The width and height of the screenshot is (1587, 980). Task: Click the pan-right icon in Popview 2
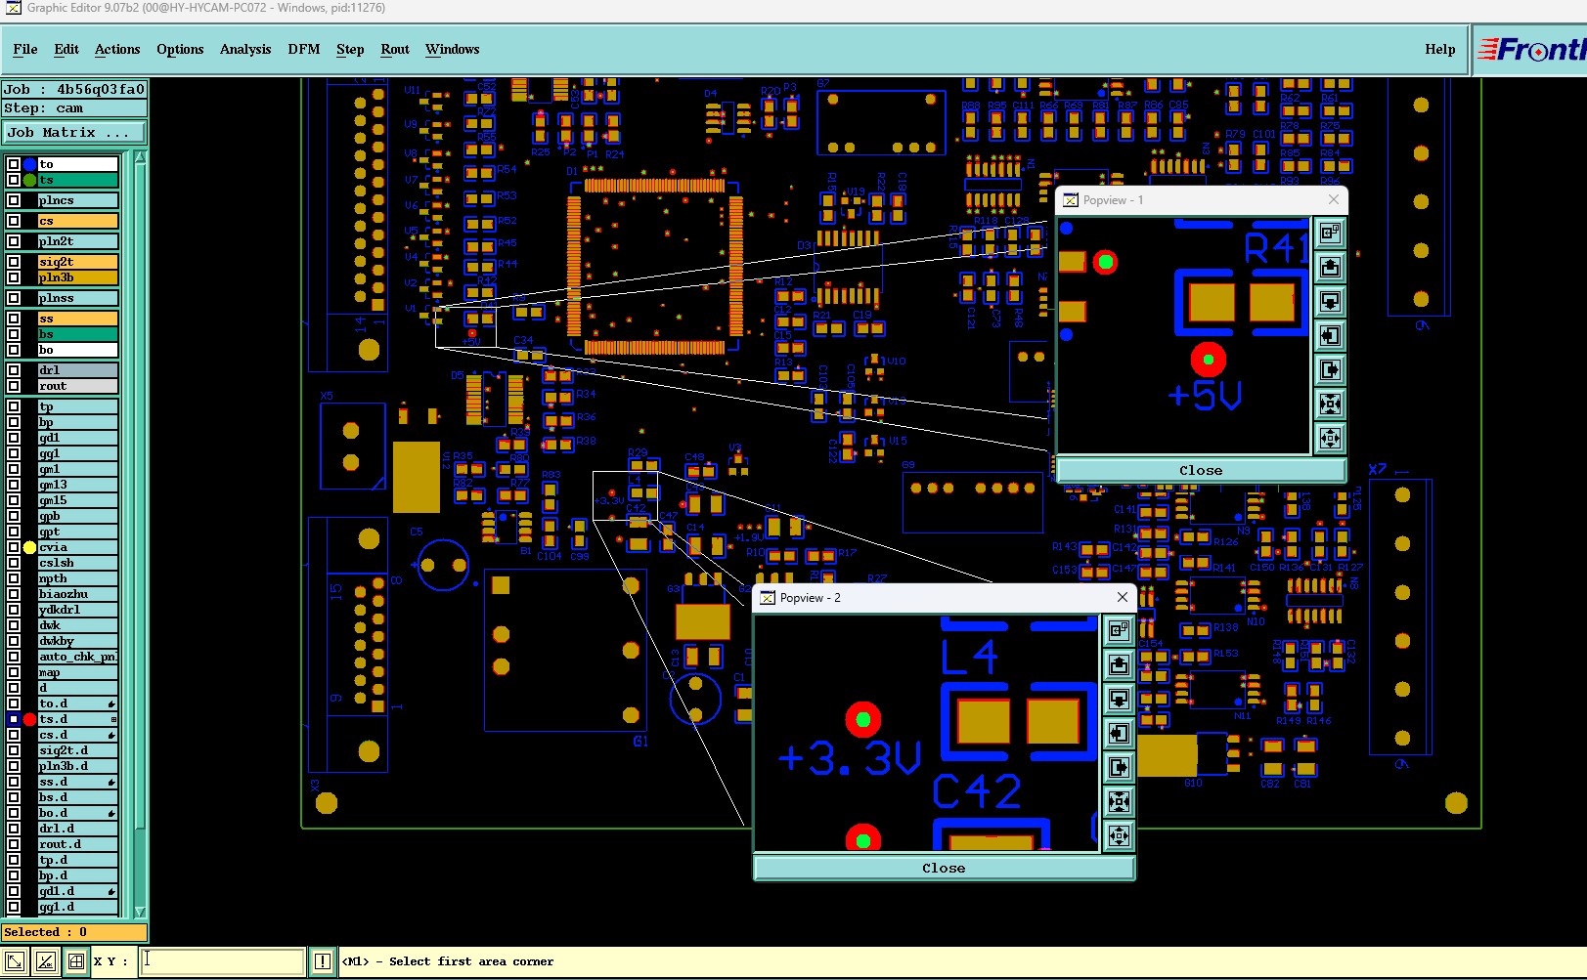(x=1119, y=767)
